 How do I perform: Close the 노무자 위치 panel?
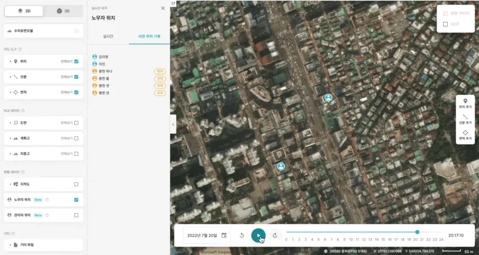pos(163,8)
